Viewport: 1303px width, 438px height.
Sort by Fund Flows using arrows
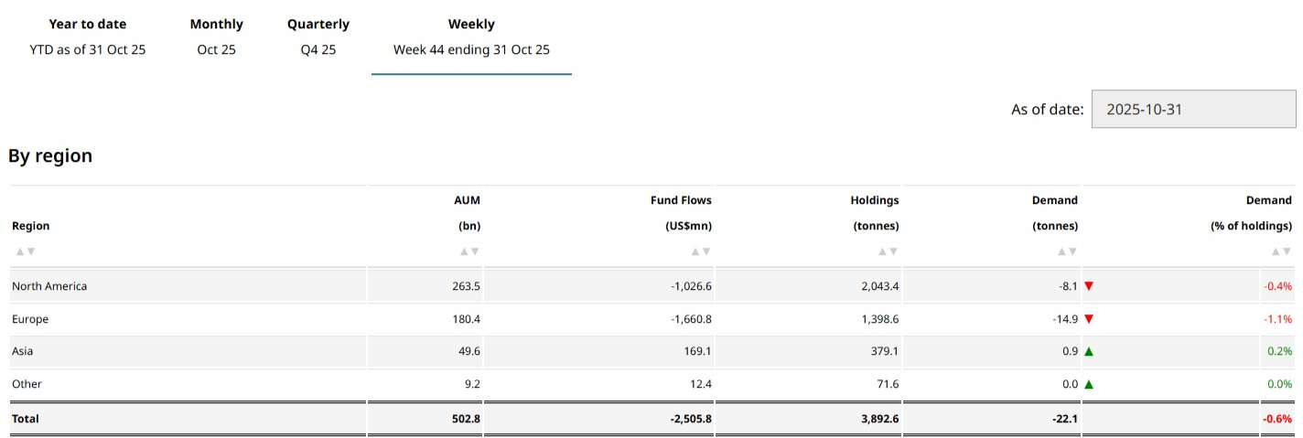tap(700, 251)
